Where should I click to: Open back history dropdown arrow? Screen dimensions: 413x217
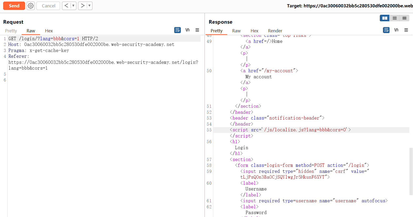(73, 6)
